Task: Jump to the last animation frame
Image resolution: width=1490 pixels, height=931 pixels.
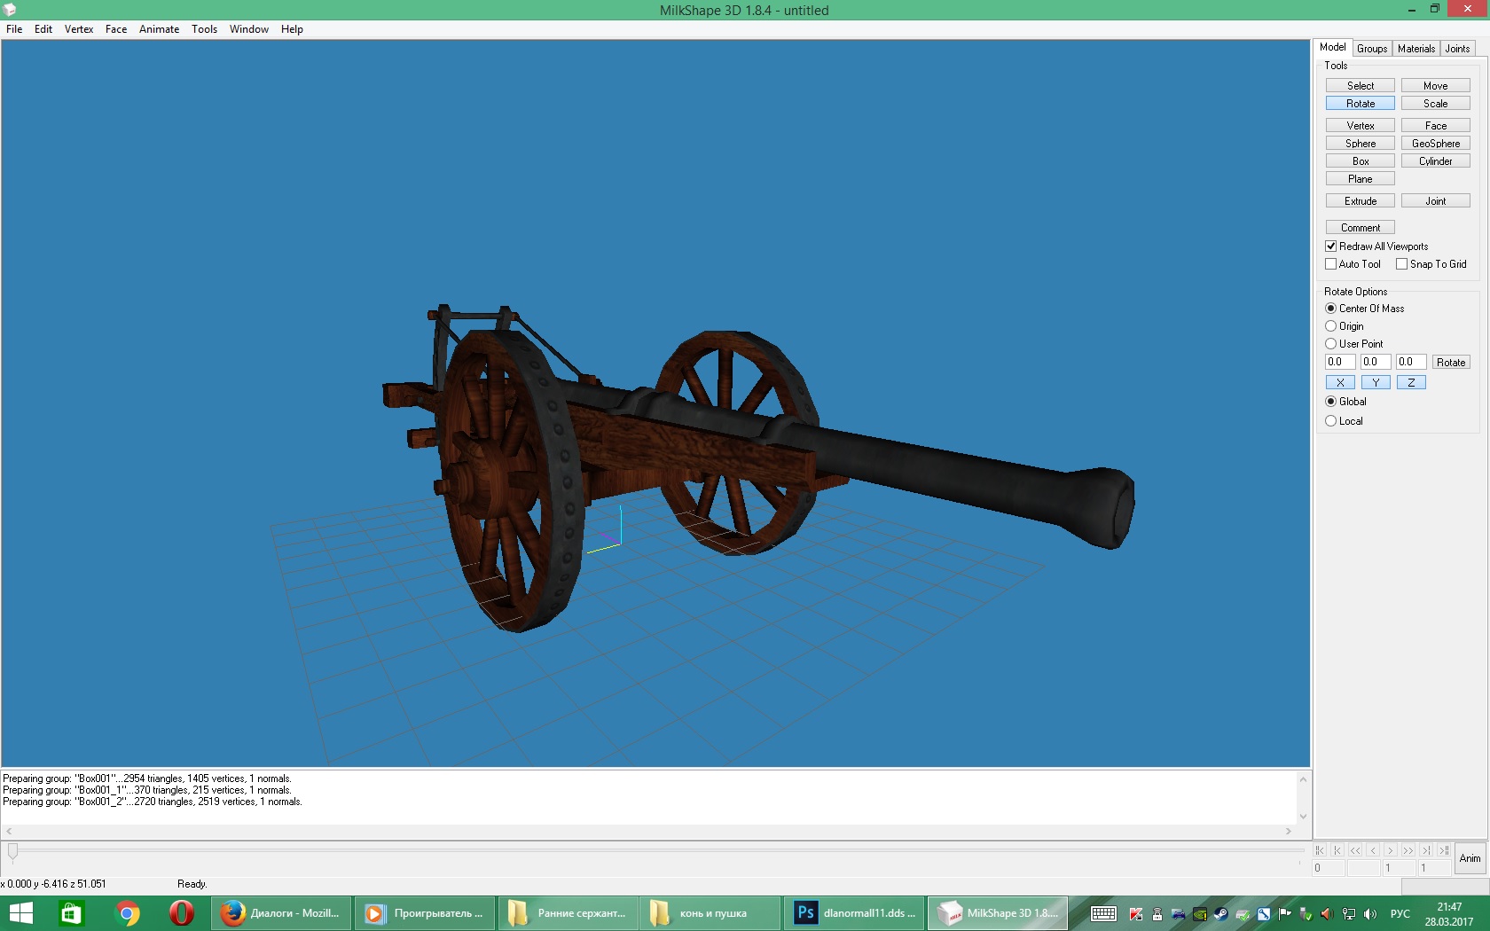Action: click(x=1444, y=850)
